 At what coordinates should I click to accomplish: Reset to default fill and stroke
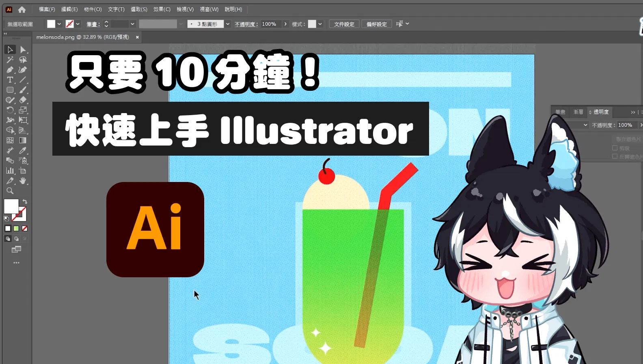(x=6, y=219)
